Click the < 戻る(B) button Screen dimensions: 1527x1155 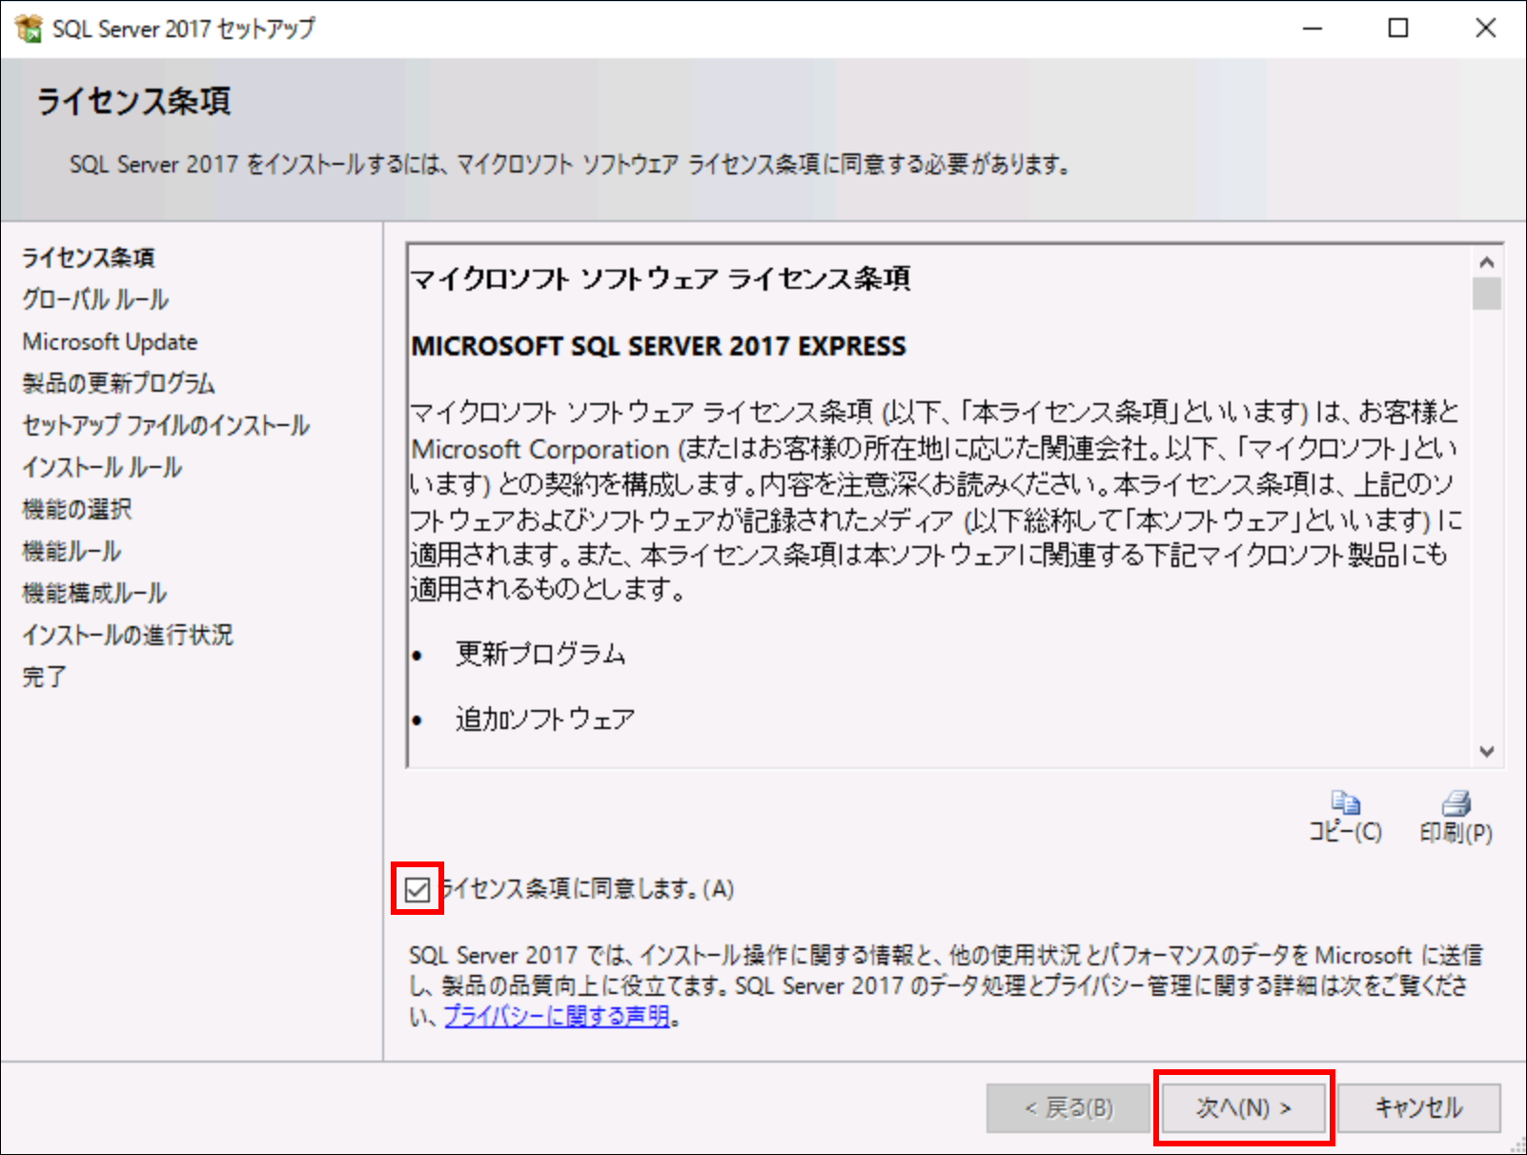tap(1069, 1107)
